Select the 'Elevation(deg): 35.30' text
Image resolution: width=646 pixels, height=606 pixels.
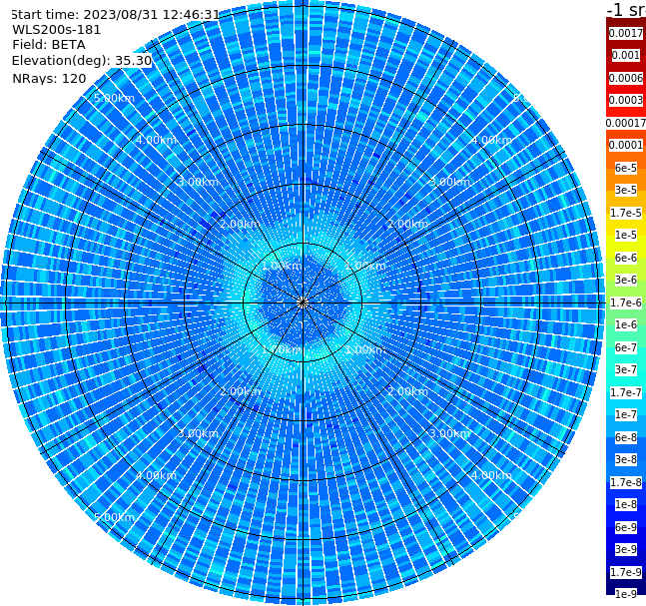(82, 61)
